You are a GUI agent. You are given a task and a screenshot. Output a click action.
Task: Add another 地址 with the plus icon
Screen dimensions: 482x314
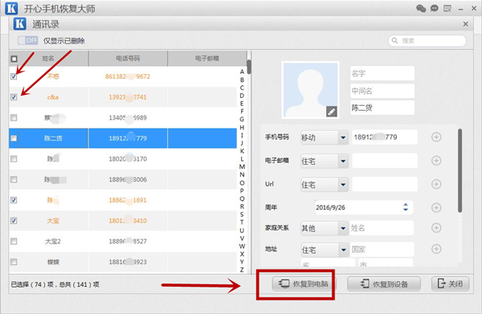(436, 249)
